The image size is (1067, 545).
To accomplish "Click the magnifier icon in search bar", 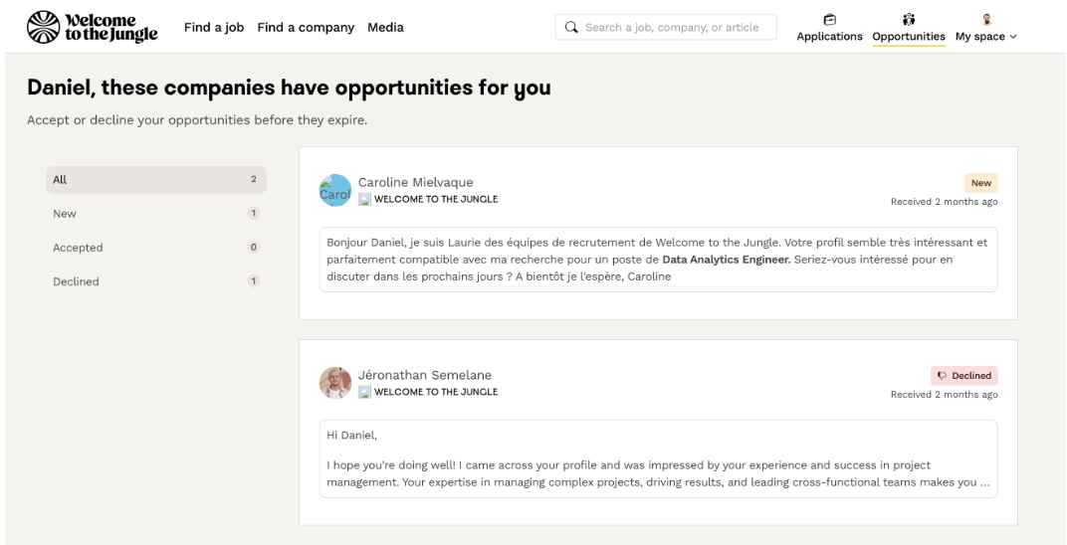I will click(x=571, y=28).
